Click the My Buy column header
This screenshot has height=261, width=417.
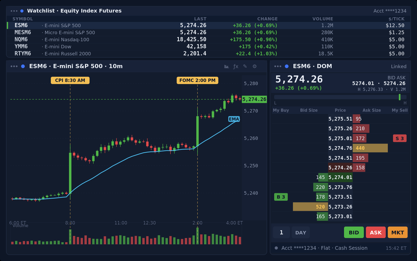[281, 110]
